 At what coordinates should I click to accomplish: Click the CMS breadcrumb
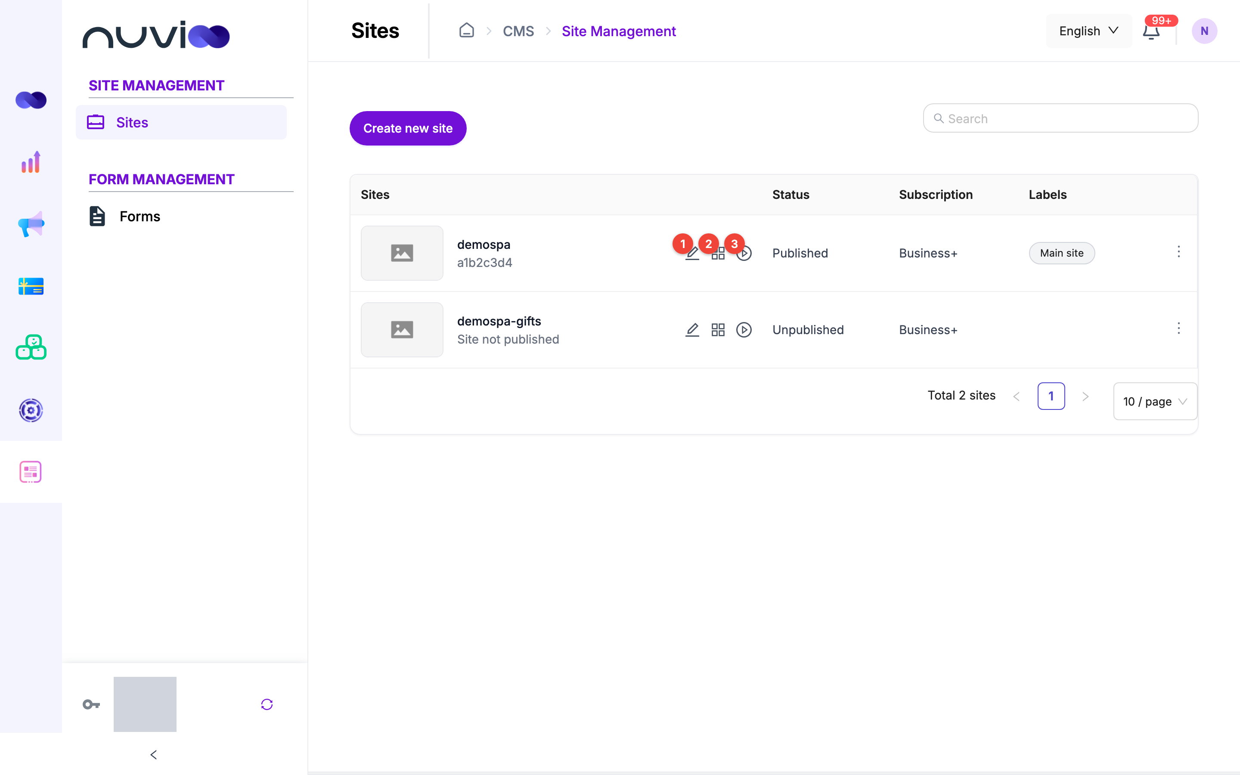[x=518, y=31]
